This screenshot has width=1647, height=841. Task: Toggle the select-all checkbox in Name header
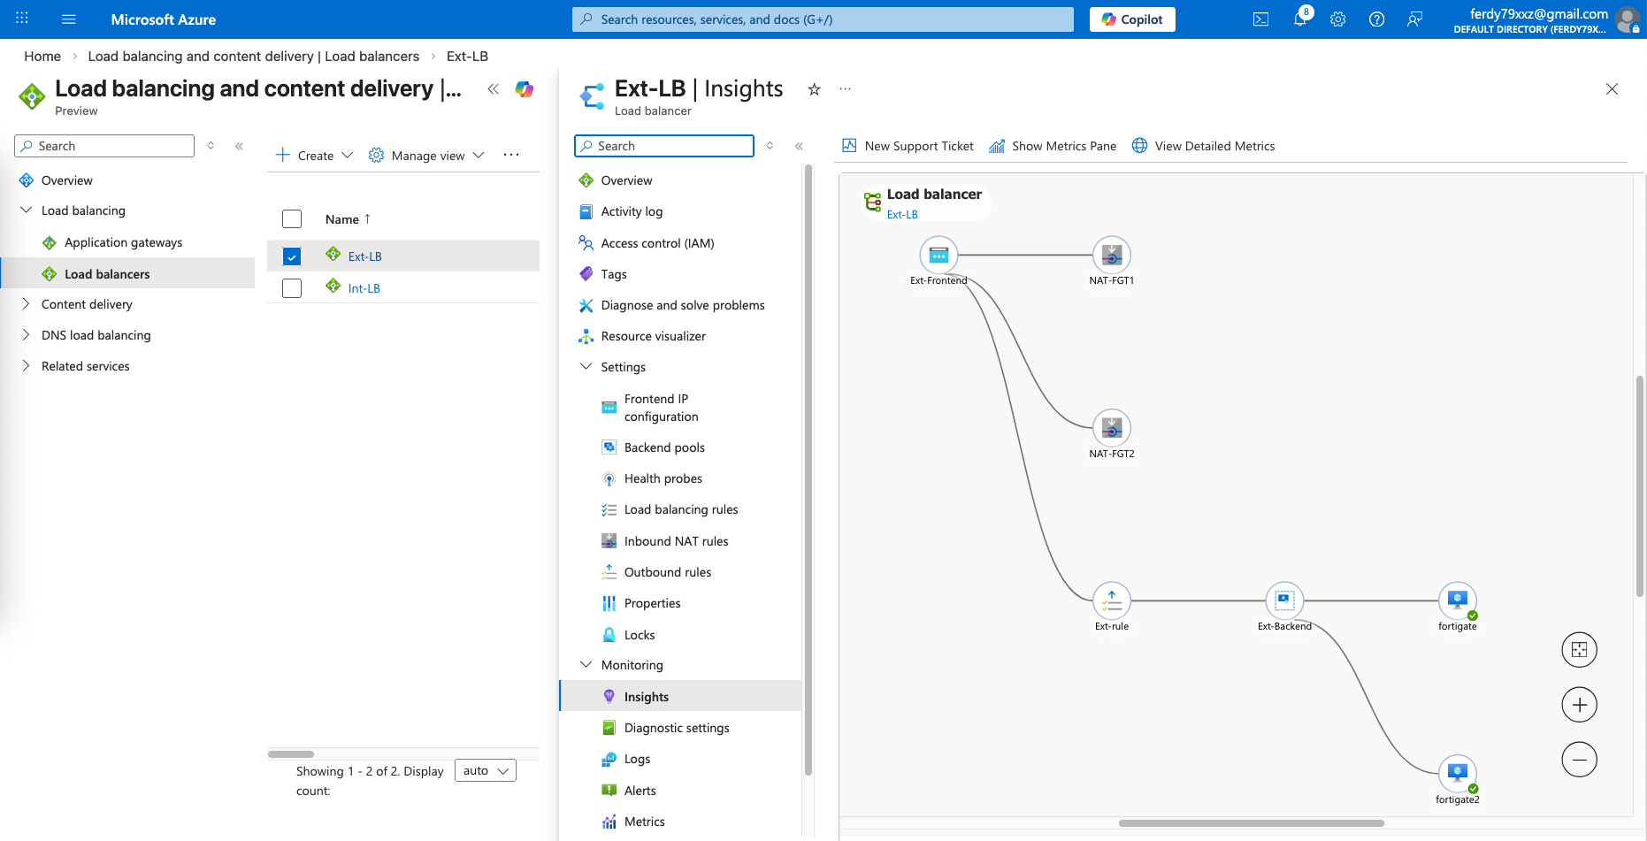pos(292,219)
